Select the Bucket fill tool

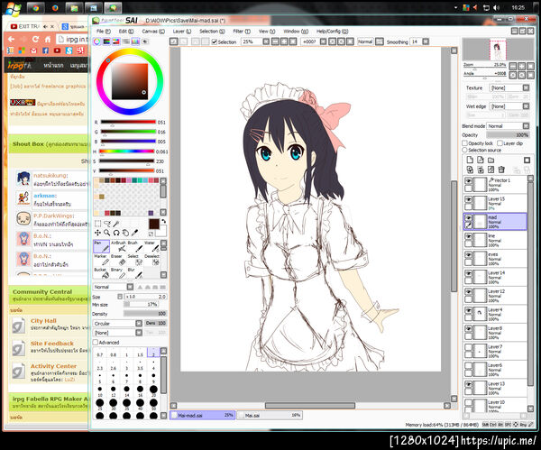pyautogui.click(x=101, y=273)
